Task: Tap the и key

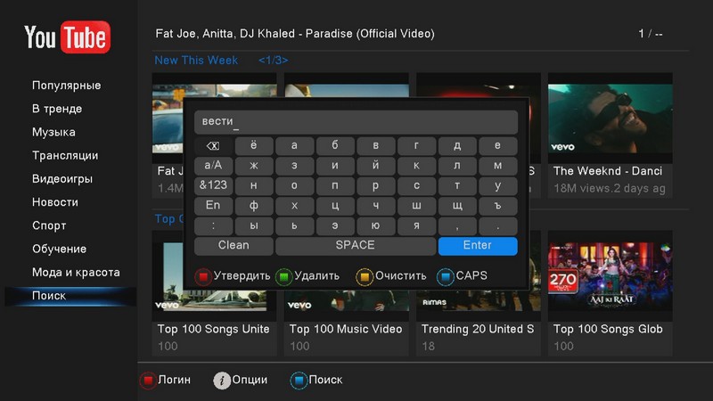Action: 335,166
